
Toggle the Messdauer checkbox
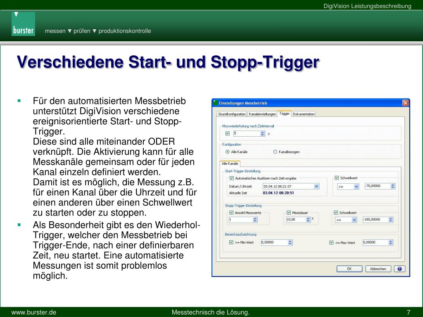[289, 213]
